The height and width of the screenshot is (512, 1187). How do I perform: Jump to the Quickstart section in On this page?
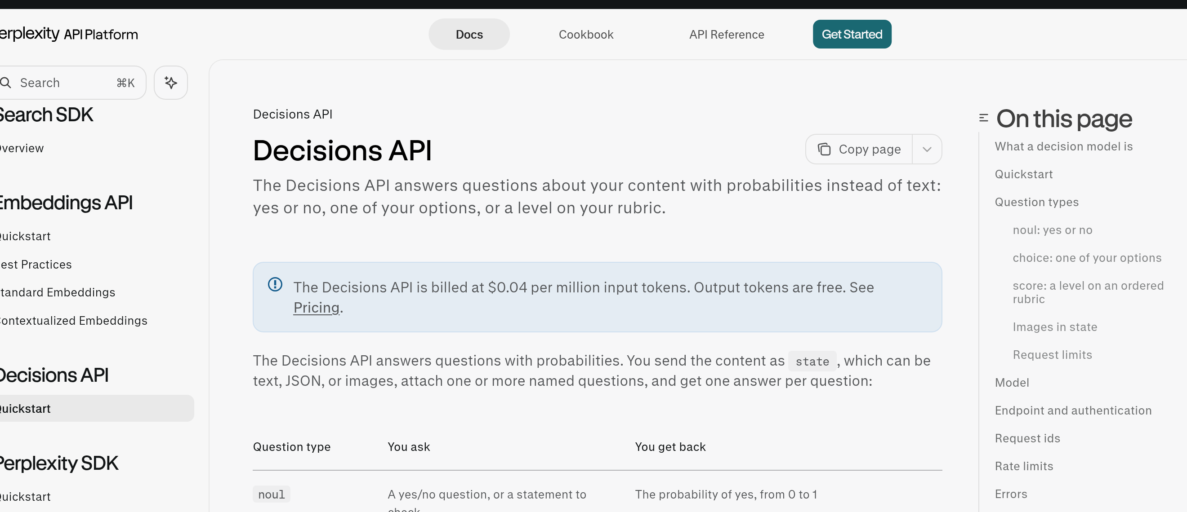click(1023, 175)
